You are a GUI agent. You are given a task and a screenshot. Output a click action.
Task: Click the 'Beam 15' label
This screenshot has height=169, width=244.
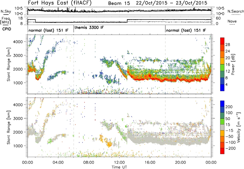pyautogui.click(x=119, y=3)
